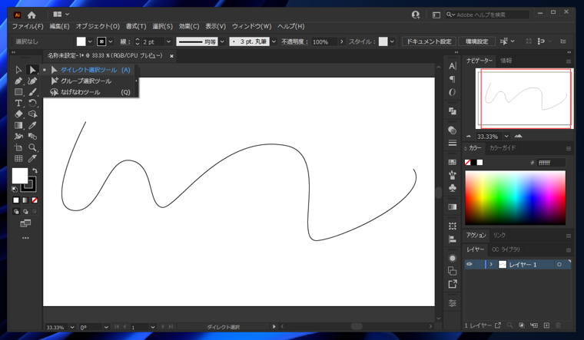Viewport: 584px width, 340px height.
Task: Select the Paintbrush tool
Action: (32, 92)
